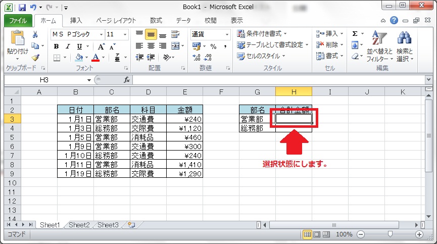Viewport: 437px width, 244px height.
Task: Open the font size dropdown
Action: pyautogui.click(x=125, y=34)
